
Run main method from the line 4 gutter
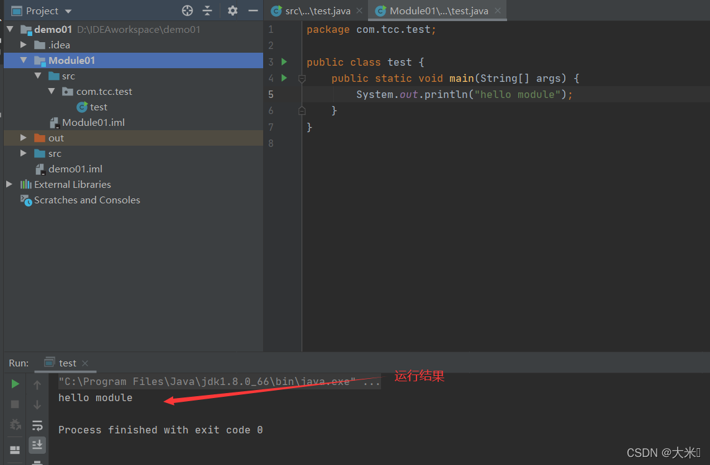tap(284, 77)
